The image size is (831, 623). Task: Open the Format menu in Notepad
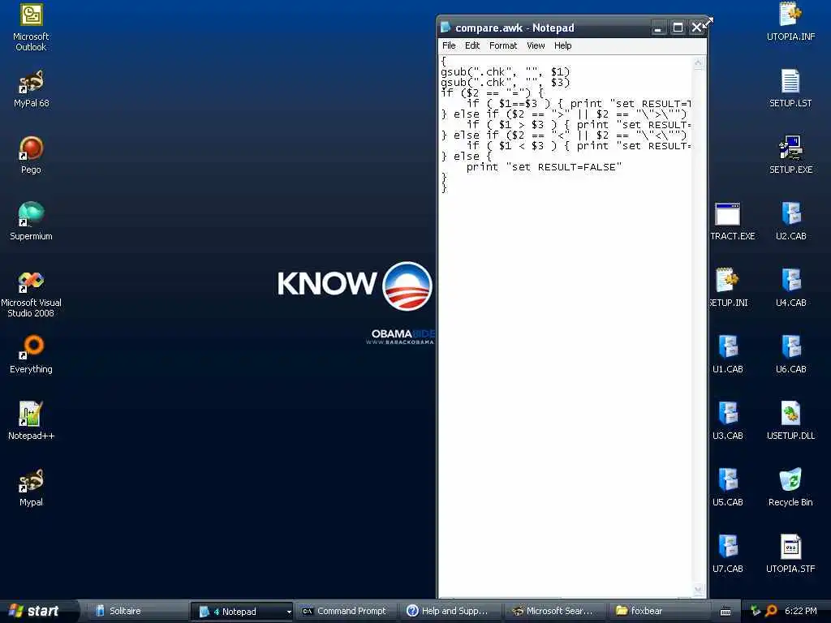[x=503, y=45]
